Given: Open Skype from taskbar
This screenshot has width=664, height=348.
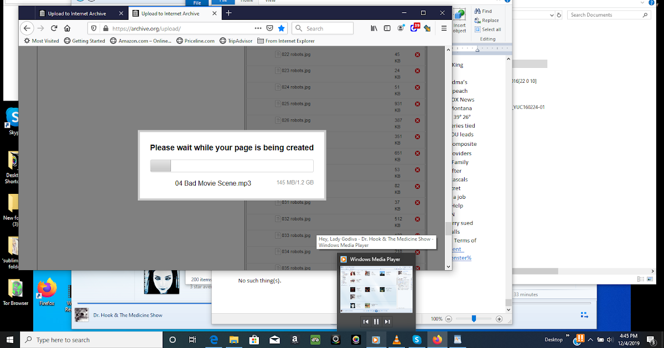Looking at the screenshot, I should (x=417, y=340).
